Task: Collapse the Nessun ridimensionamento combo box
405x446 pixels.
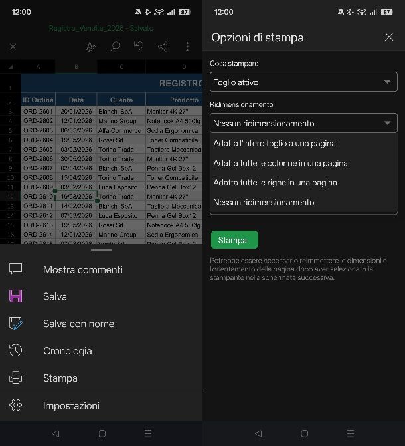Action: click(303, 123)
